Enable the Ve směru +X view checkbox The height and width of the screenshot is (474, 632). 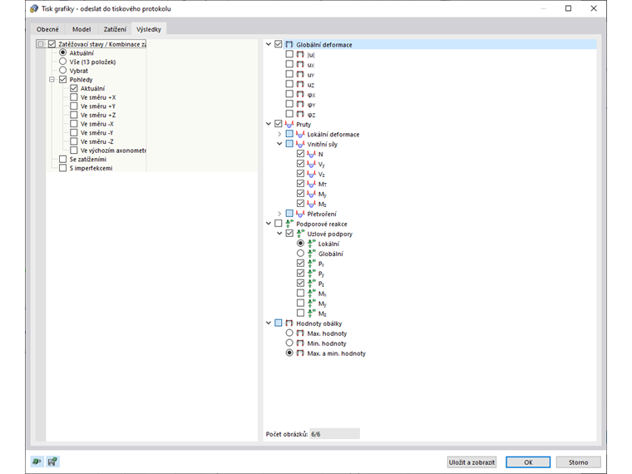pos(73,97)
